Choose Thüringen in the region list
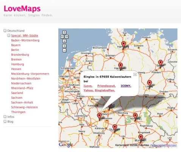This screenshot has width=181, height=152. 18,112
